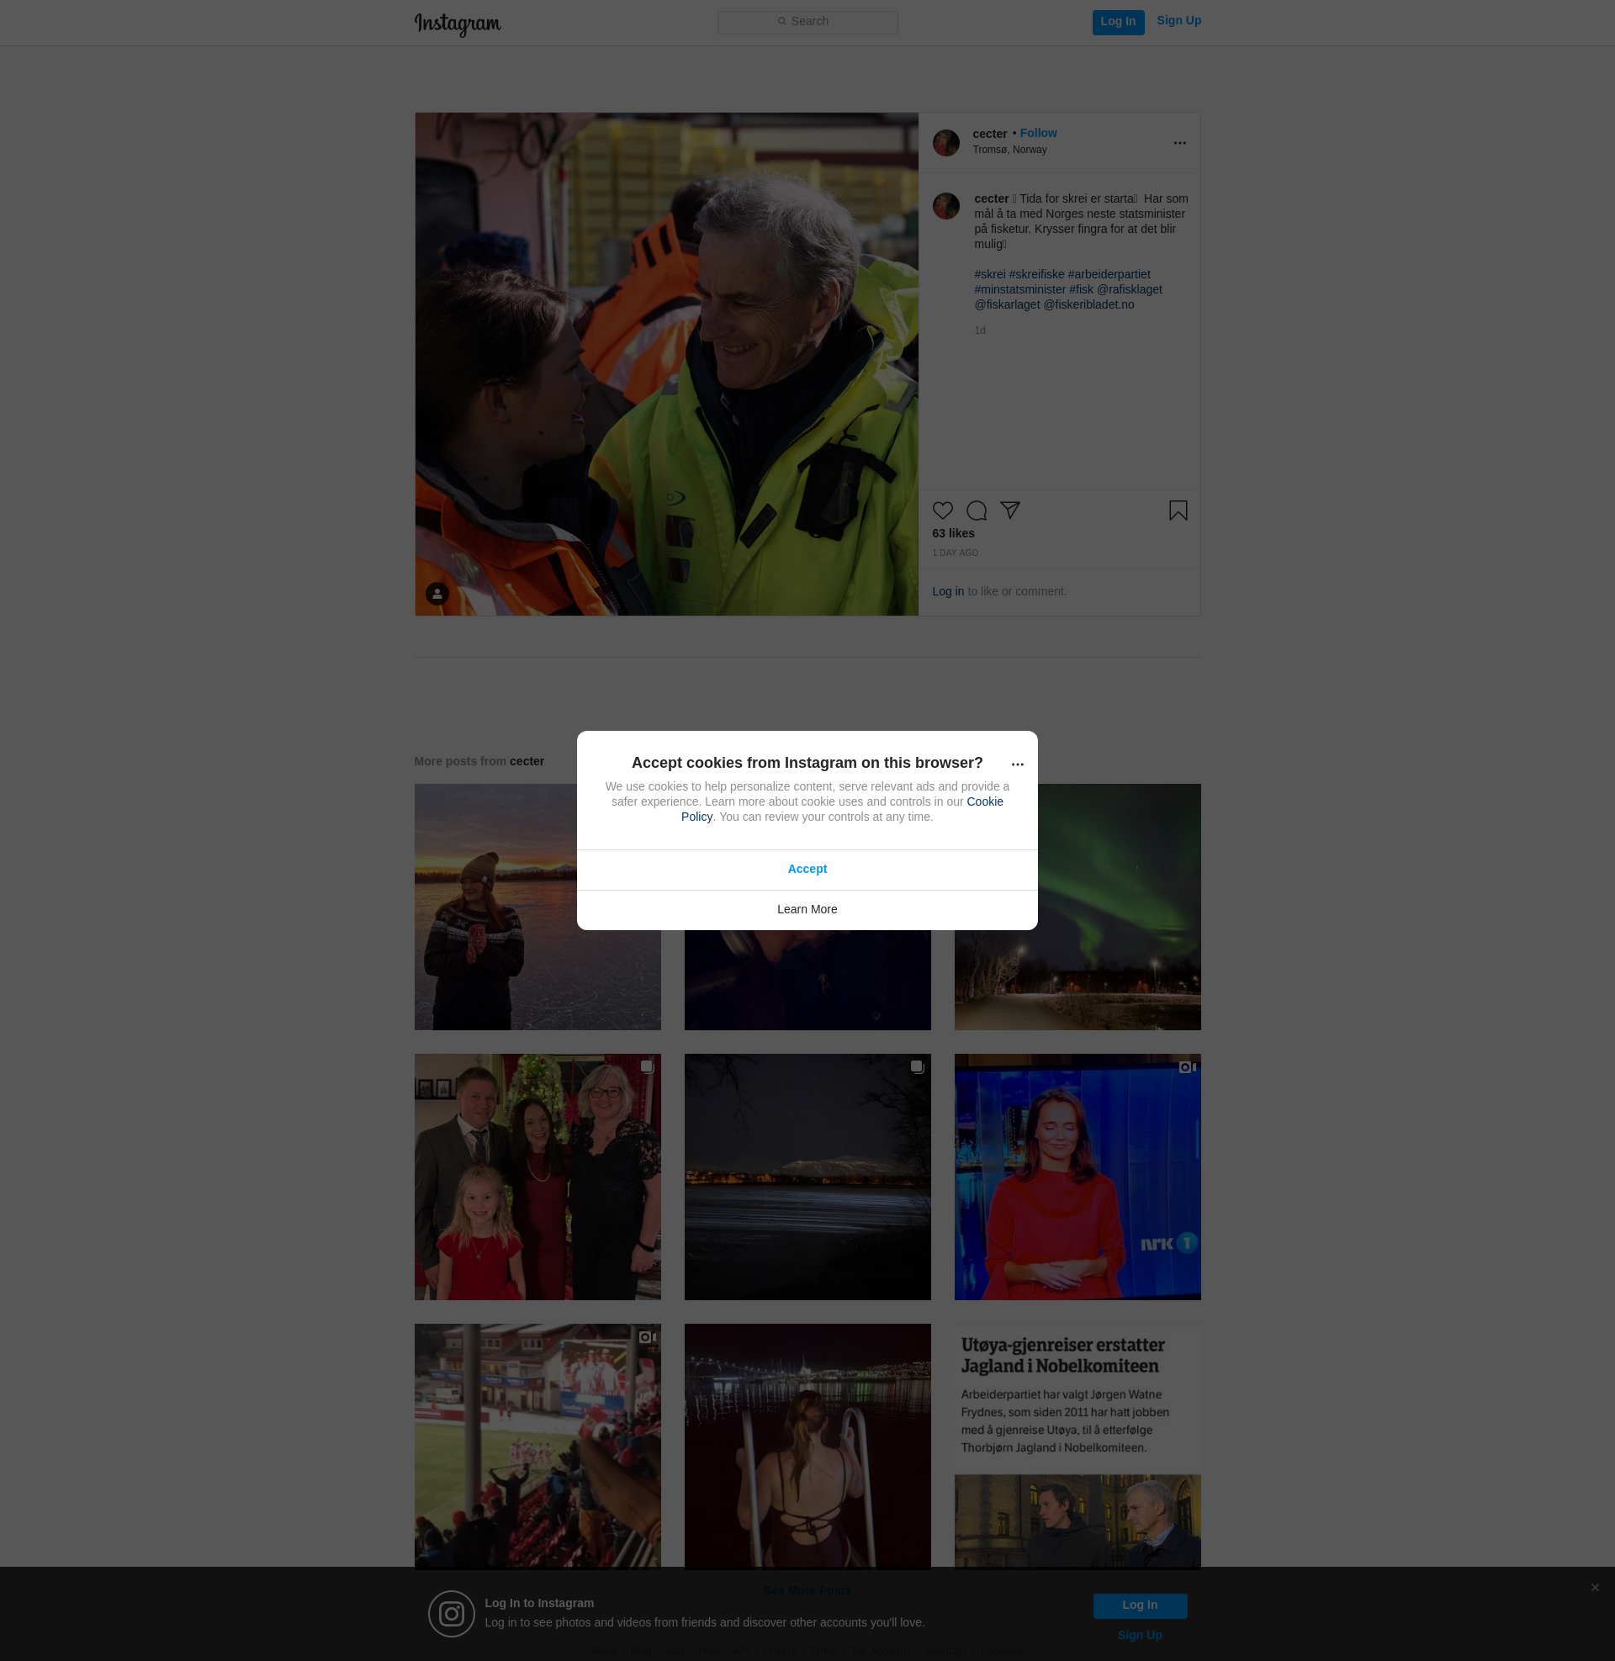Click the share paper plane icon
Screen dimensions: 1615x1661
pos(1009,510)
